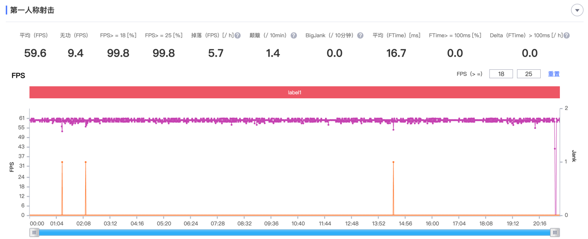This screenshot has width=588, height=239.
Task: Click the right handle of time range slider
Action: (555, 232)
